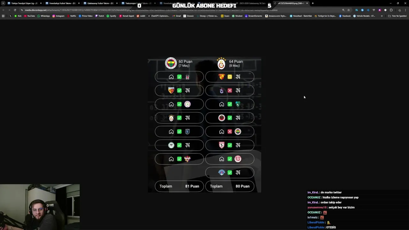
Task: Open the Facebook bookmark
Action: tap(345, 16)
